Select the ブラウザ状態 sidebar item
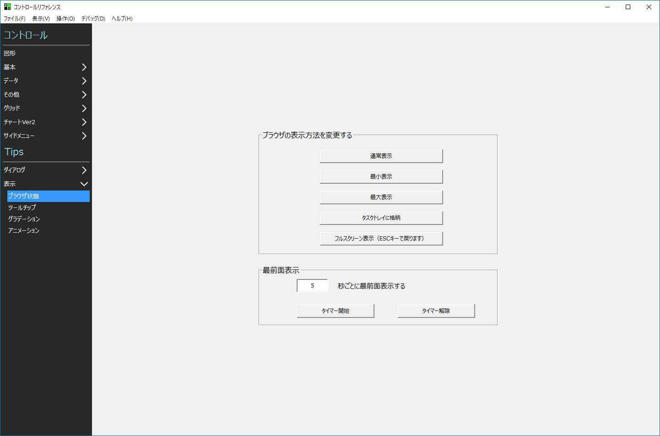The image size is (660, 436). click(49, 196)
